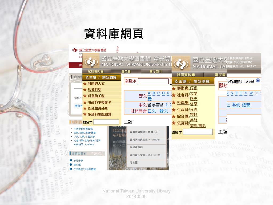Open the 電子書 tab next to 電子期刊
The width and height of the screenshot is (273, 205).
[x=126, y=72]
